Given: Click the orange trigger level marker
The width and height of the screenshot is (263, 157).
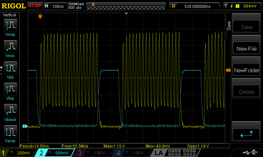Looking at the screenshot, I should pos(227,70).
